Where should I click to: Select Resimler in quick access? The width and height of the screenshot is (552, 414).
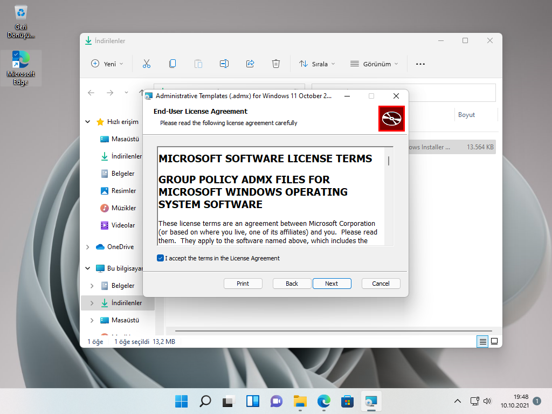[x=118, y=191]
